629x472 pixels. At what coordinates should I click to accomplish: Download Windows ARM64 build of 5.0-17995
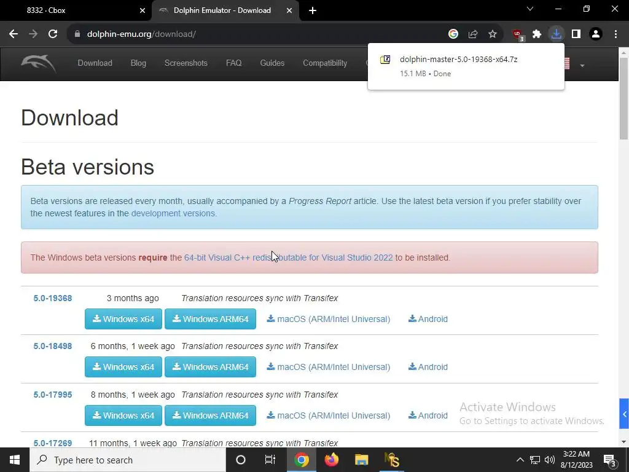[210, 415]
